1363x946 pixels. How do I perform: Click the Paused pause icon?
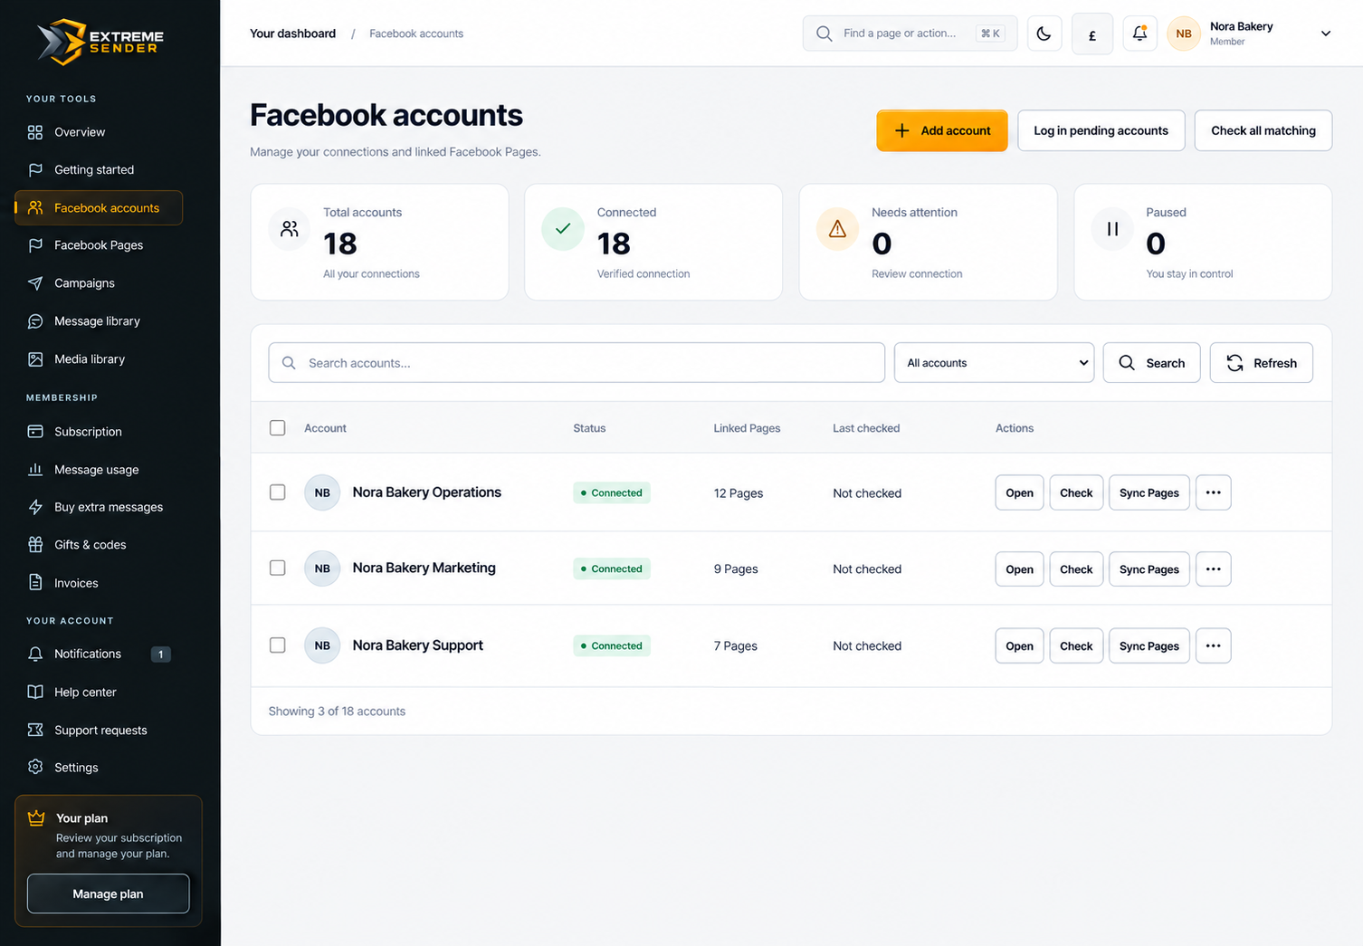click(1113, 229)
